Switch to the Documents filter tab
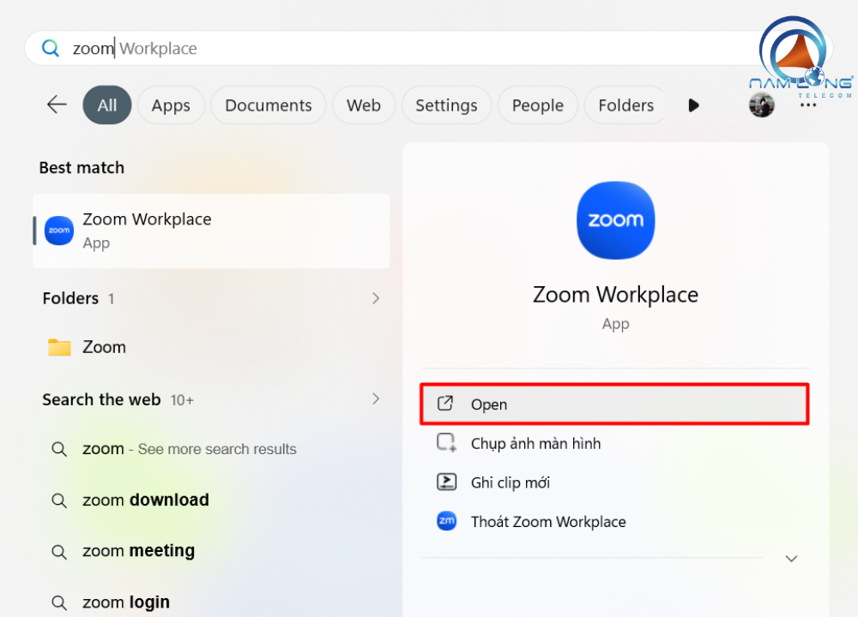Screen dimensions: 858x617 click(268, 105)
